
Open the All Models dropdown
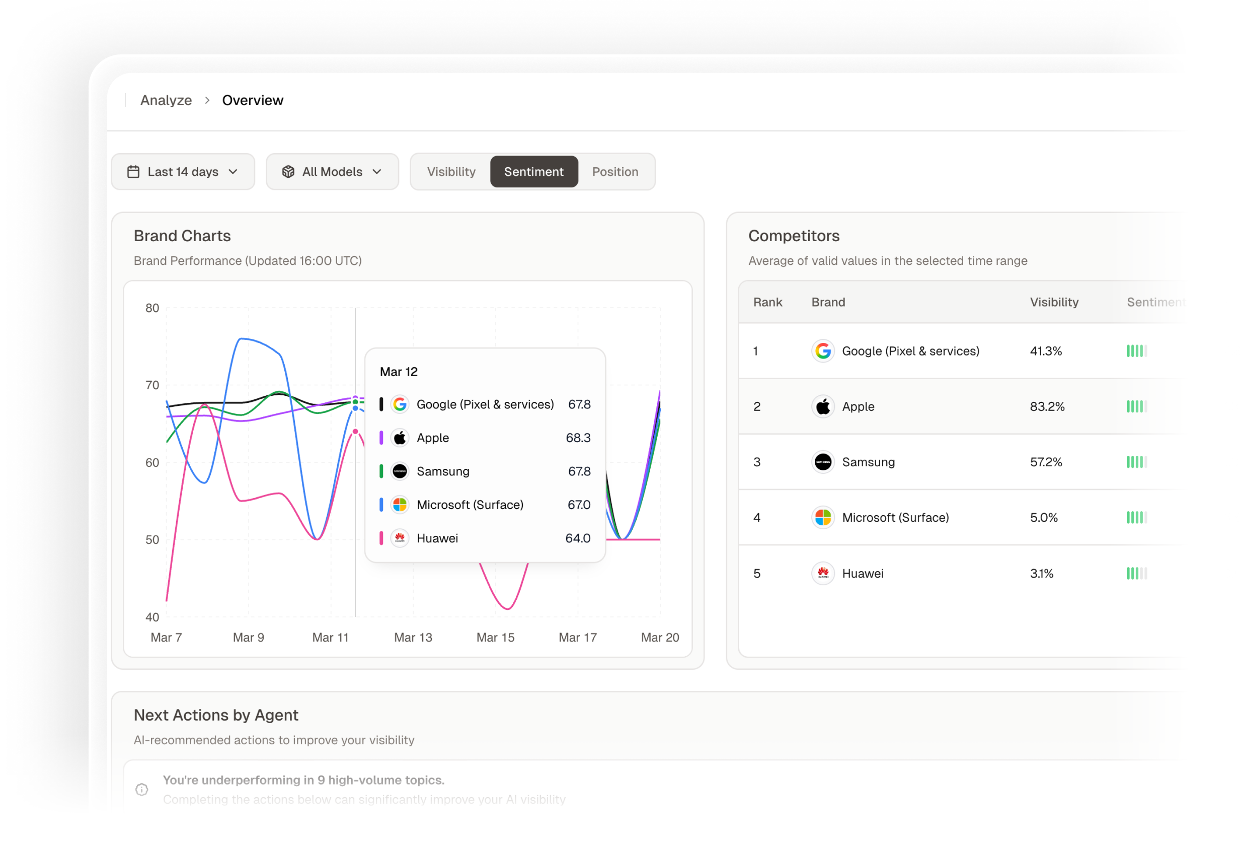(332, 171)
